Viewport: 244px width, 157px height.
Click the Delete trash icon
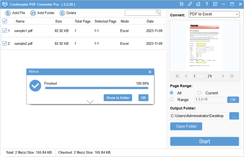point(62,13)
